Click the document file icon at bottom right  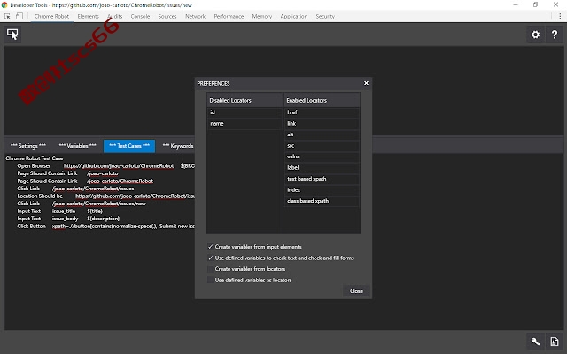click(x=555, y=342)
